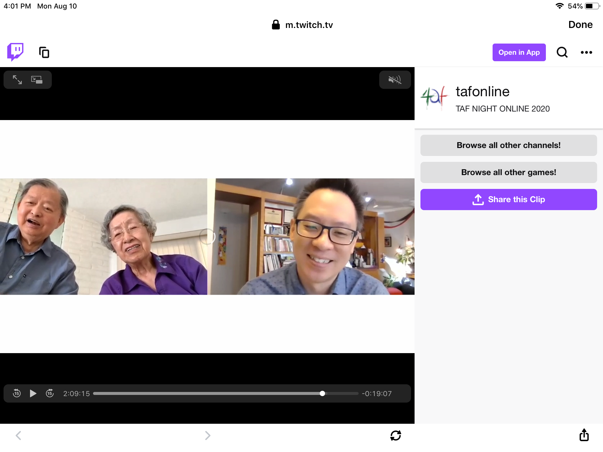This screenshot has width=603, height=452.
Task: Rewind video 15 seconds
Action: (x=17, y=393)
